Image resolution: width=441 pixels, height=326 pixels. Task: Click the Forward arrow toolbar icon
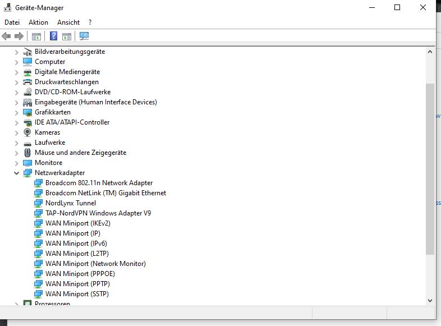point(19,36)
